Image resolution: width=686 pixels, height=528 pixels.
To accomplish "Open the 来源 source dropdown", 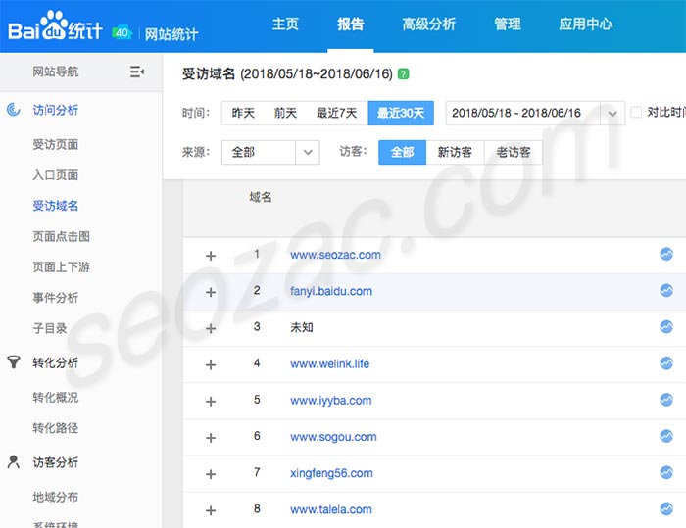I will 270,152.
